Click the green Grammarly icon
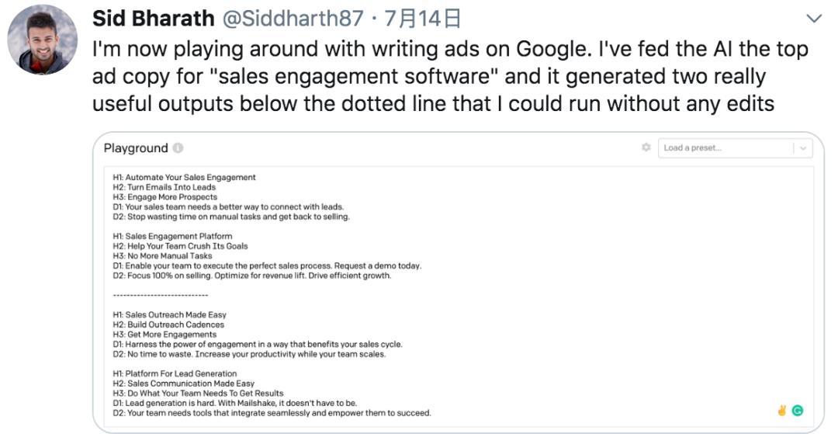The image size is (838, 434). (x=797, y=411)
